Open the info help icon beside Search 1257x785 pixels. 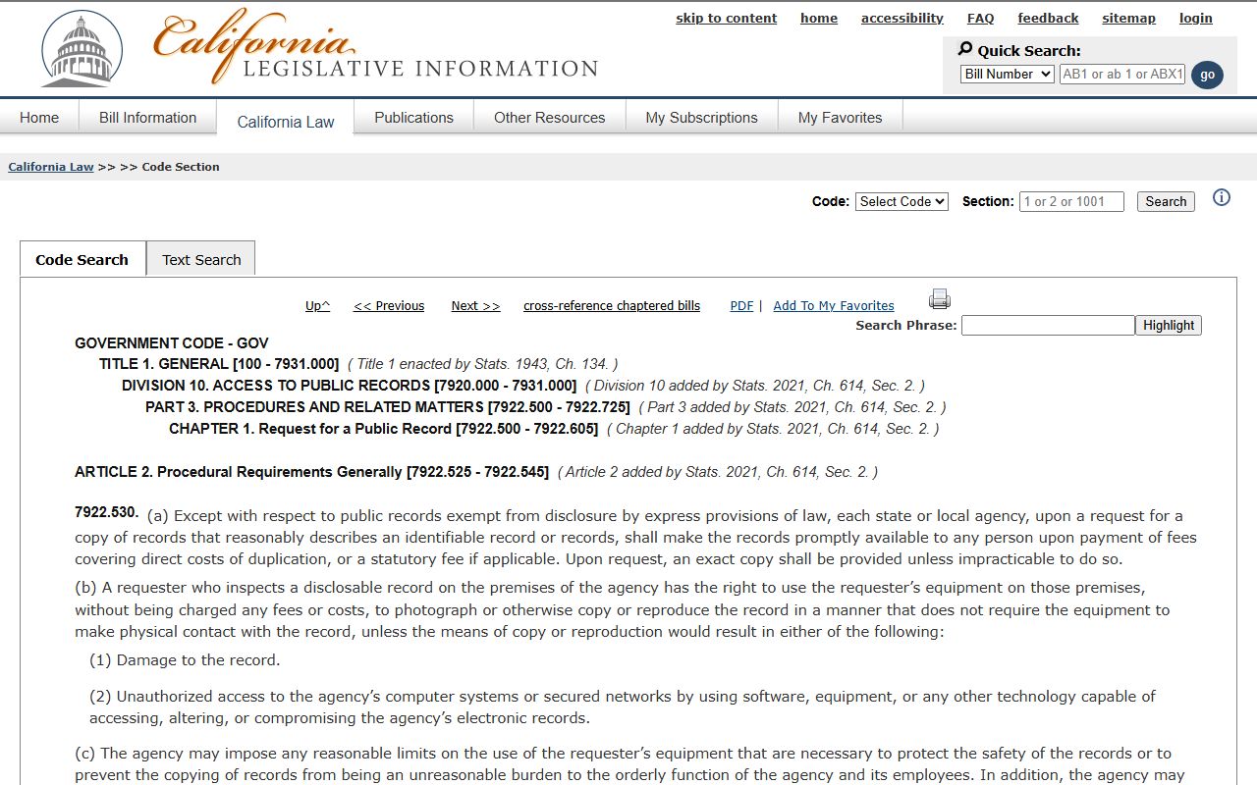(x=1222, y=198)
